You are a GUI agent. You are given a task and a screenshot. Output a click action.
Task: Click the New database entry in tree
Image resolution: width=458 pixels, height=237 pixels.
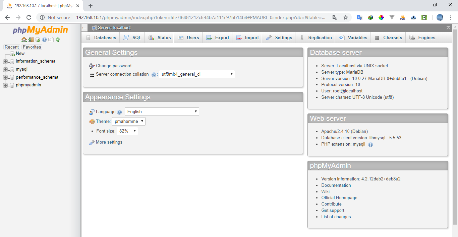pyautogui.click(x=20, y=54)
